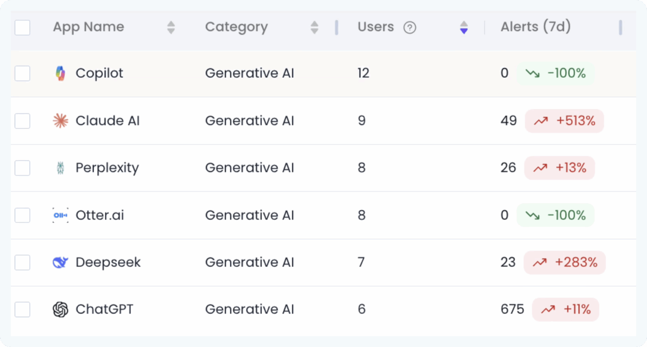Select the Copilot row checkbox

[22, 73]
